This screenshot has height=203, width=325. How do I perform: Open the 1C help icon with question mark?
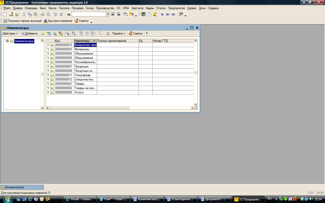point(132,14)
